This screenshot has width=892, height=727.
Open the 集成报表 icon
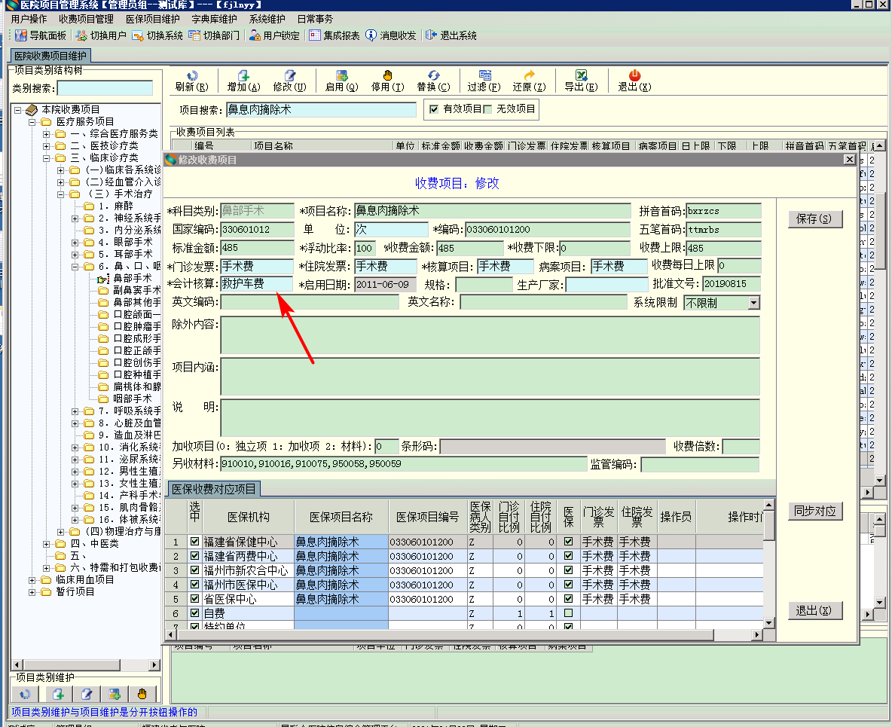coord(315,35)
